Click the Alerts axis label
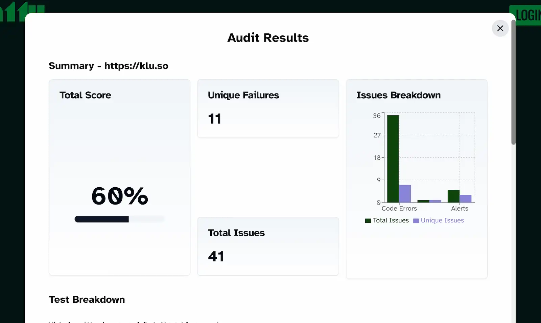541x323 pixels. coord(460,209)
